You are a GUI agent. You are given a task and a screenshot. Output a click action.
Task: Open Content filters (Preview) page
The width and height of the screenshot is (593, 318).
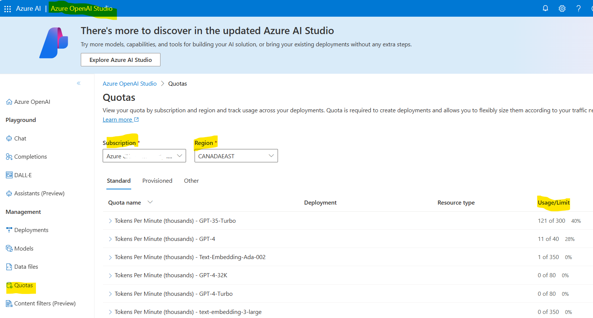tap(45, 304)
